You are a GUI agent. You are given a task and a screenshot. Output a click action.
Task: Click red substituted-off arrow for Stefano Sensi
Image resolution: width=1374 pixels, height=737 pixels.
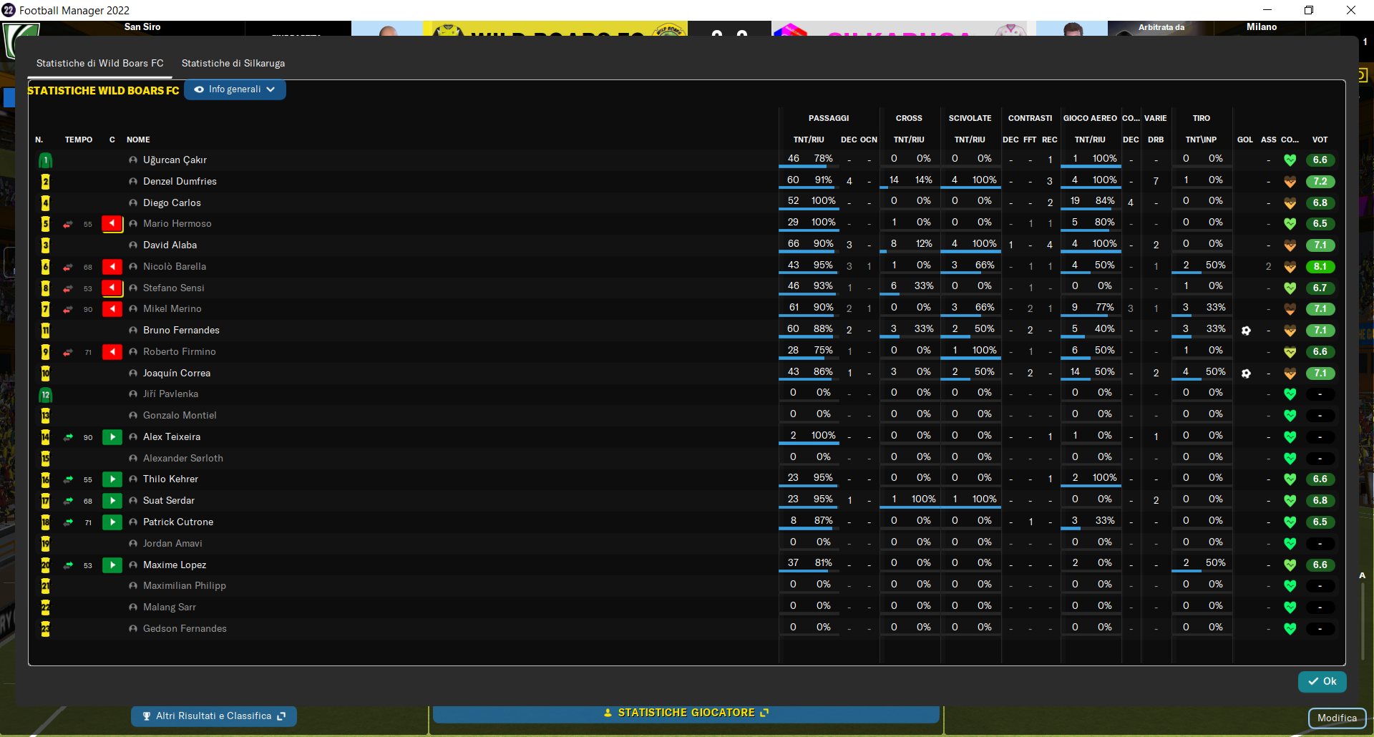point(112,288)
